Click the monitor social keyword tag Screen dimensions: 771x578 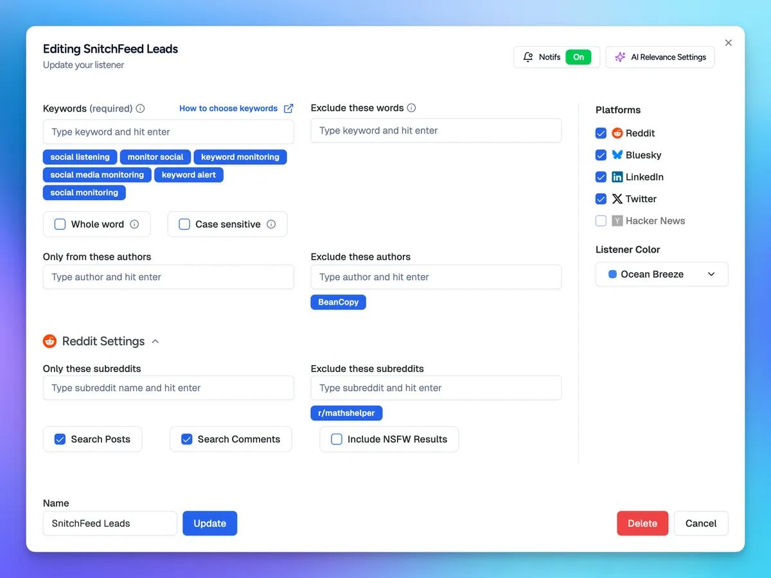(155, 157)
